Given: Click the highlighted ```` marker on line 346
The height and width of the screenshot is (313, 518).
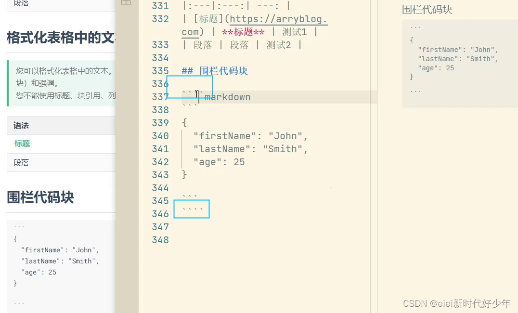Looking at the screenshot, I should [191, 209].
